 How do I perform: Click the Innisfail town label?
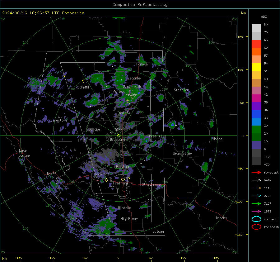pos(125,113)
